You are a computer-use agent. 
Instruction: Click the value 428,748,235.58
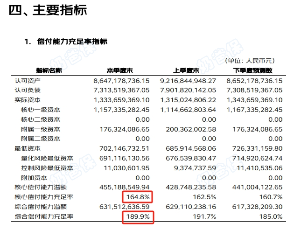191,187
